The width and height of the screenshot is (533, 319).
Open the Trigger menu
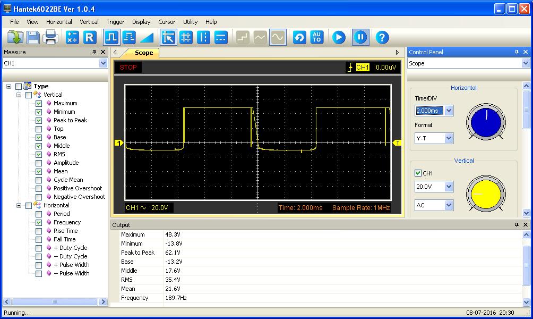point(115,22)
